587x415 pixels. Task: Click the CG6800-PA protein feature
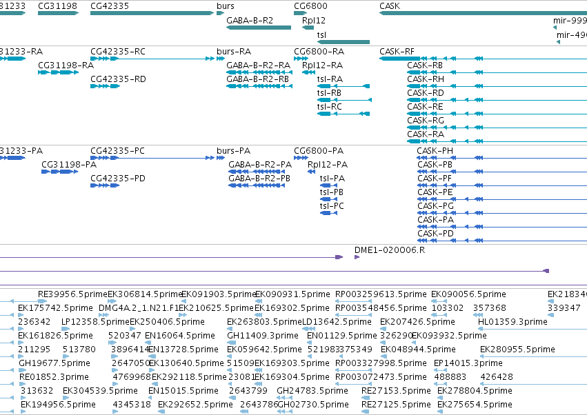(301, 158)
